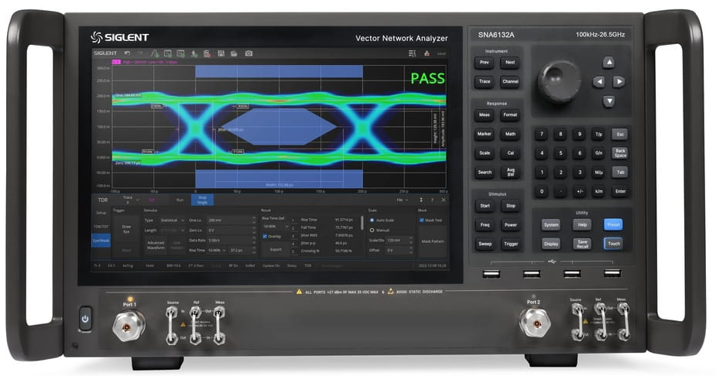Click the Zero Lv input field
Viewport: 716px width, 376px height.
(x=231, y=230)
